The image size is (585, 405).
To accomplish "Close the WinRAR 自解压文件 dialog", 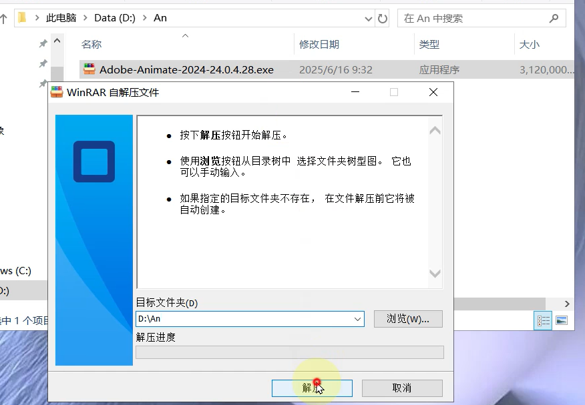I will tap(433, 92).
